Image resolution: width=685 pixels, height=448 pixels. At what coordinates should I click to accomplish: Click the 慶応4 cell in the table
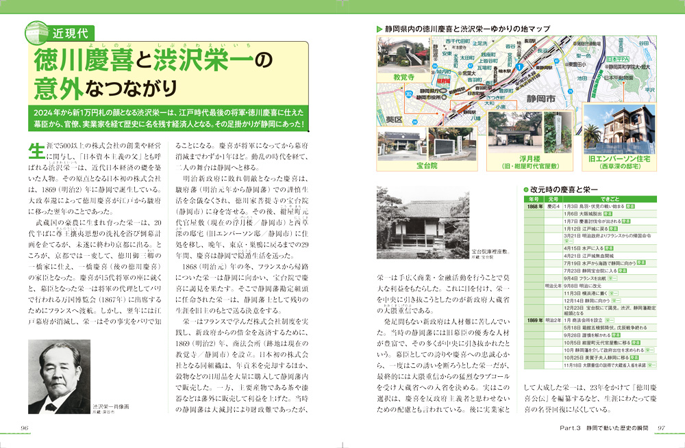coord(553,207)
